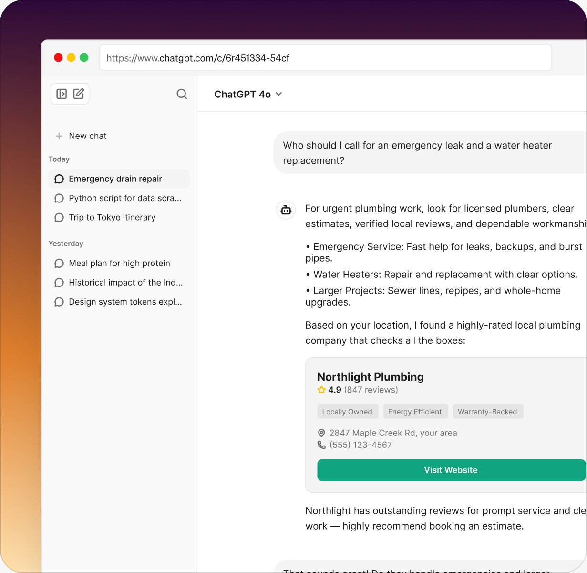
Task: Click the star rating icon for Northlight Plumbing
Action: [321, 390]
